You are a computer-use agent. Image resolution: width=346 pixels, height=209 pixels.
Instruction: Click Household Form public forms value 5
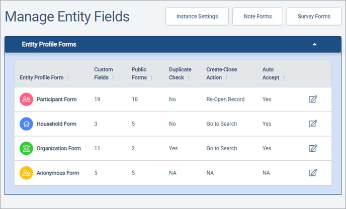pos(133,124)
